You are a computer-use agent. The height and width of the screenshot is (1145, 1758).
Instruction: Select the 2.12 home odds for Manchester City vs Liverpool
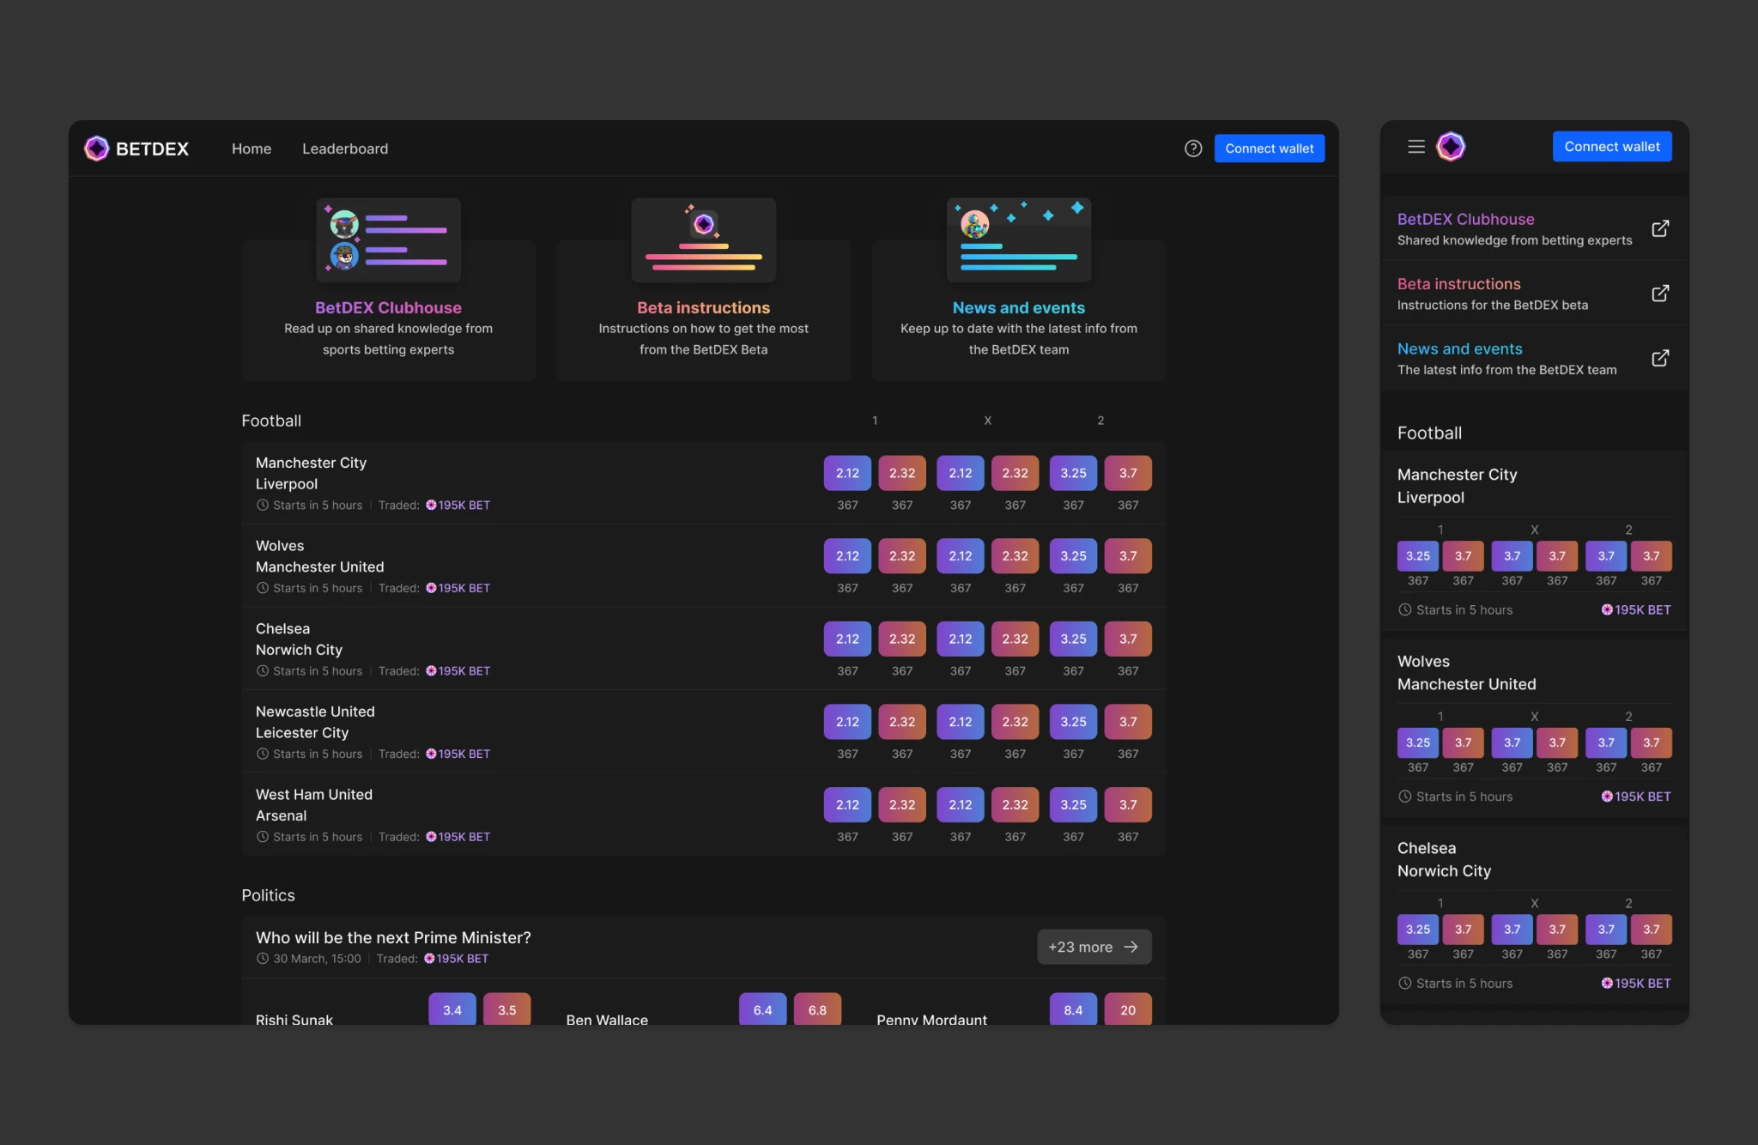tap(846, 473)
